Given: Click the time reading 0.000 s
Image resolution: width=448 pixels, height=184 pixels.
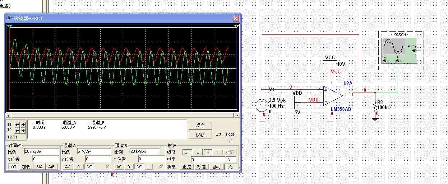Looking at the screenshot, I should tap(39, 127).
